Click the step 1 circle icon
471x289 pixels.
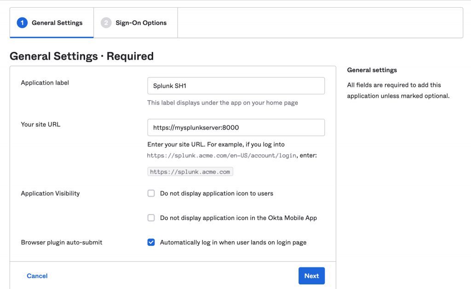pos(22,23)
